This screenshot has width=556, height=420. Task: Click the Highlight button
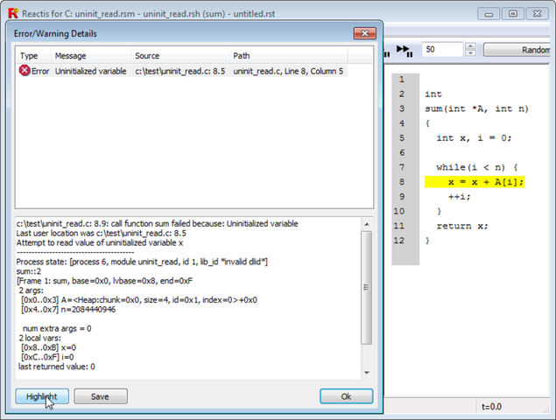pyautogui.click(x=42, y=396)
